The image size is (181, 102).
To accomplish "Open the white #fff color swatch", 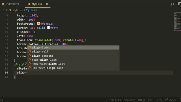I will [48, 28].
